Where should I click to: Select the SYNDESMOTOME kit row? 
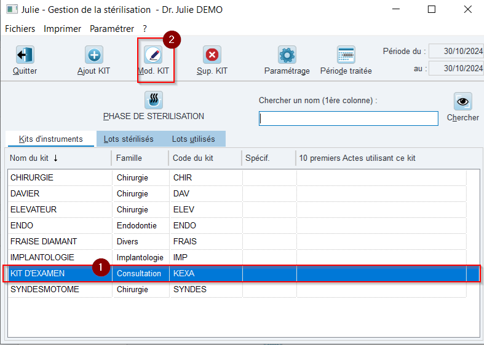click(237, 289)
